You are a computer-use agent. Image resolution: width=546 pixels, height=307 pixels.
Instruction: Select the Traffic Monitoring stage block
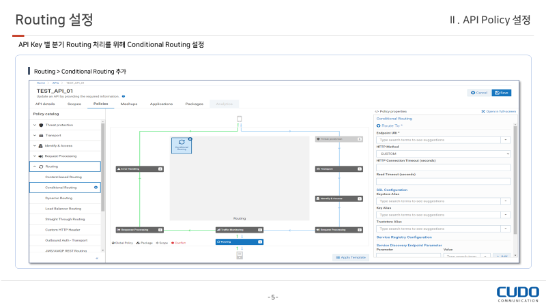point(239,230)
